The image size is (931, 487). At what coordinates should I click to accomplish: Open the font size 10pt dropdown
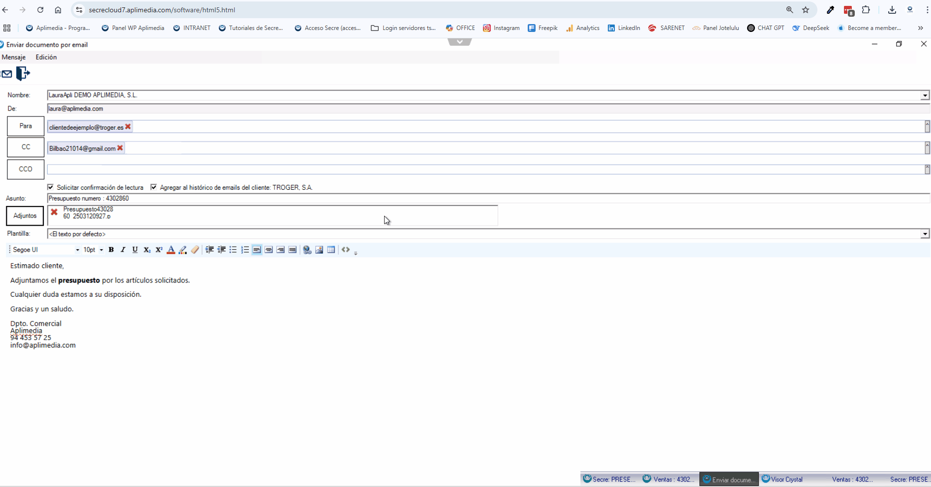point(101,250)
